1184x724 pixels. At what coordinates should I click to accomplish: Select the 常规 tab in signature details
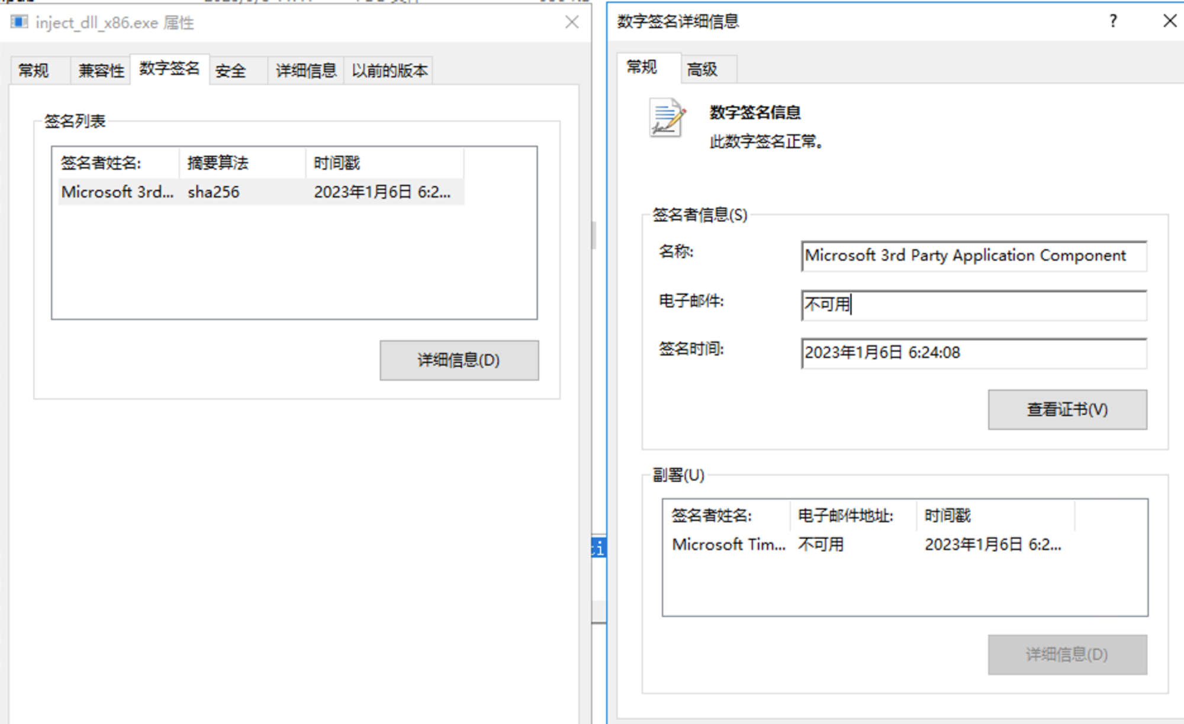642,67
